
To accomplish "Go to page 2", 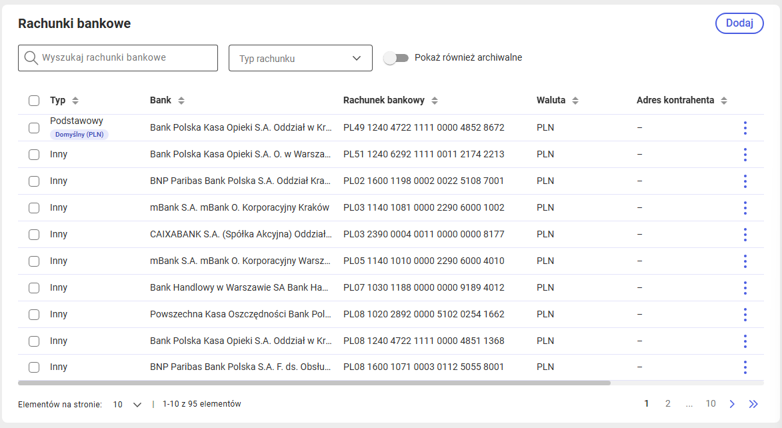I will (668, 403).
